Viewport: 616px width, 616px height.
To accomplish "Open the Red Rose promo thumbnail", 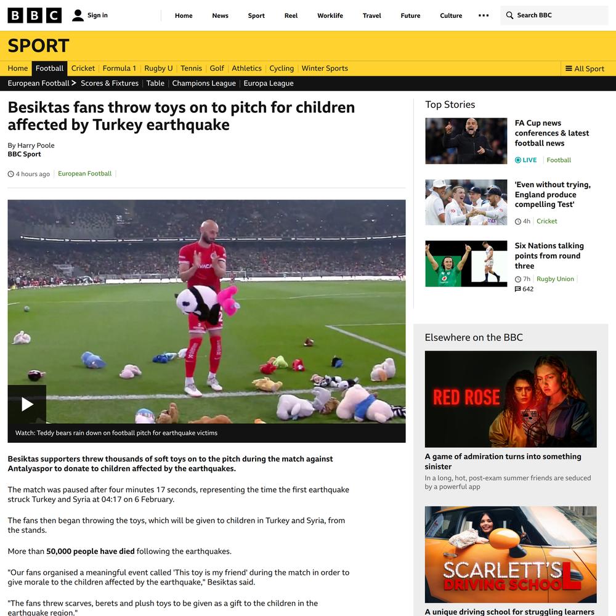I will pos(511,399).
